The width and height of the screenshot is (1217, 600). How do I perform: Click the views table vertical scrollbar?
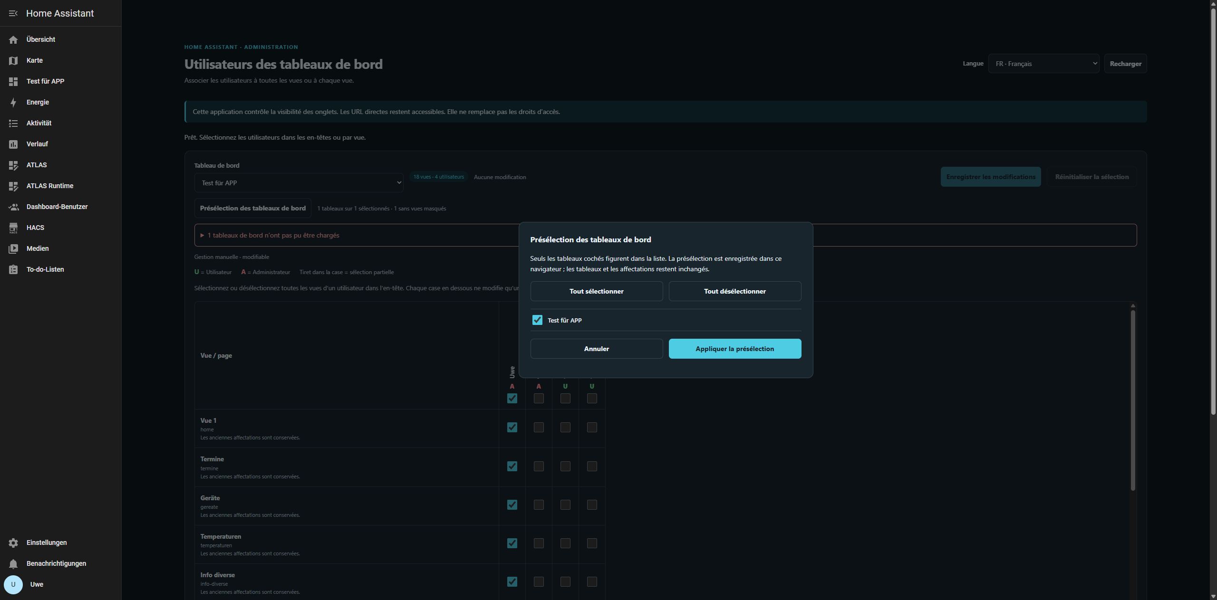pyautogui.click(x=1133, y=400)
